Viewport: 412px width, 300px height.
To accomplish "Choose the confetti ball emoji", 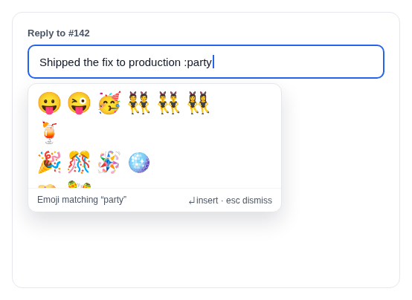I will pyautogui.click(x=79, y=163).
